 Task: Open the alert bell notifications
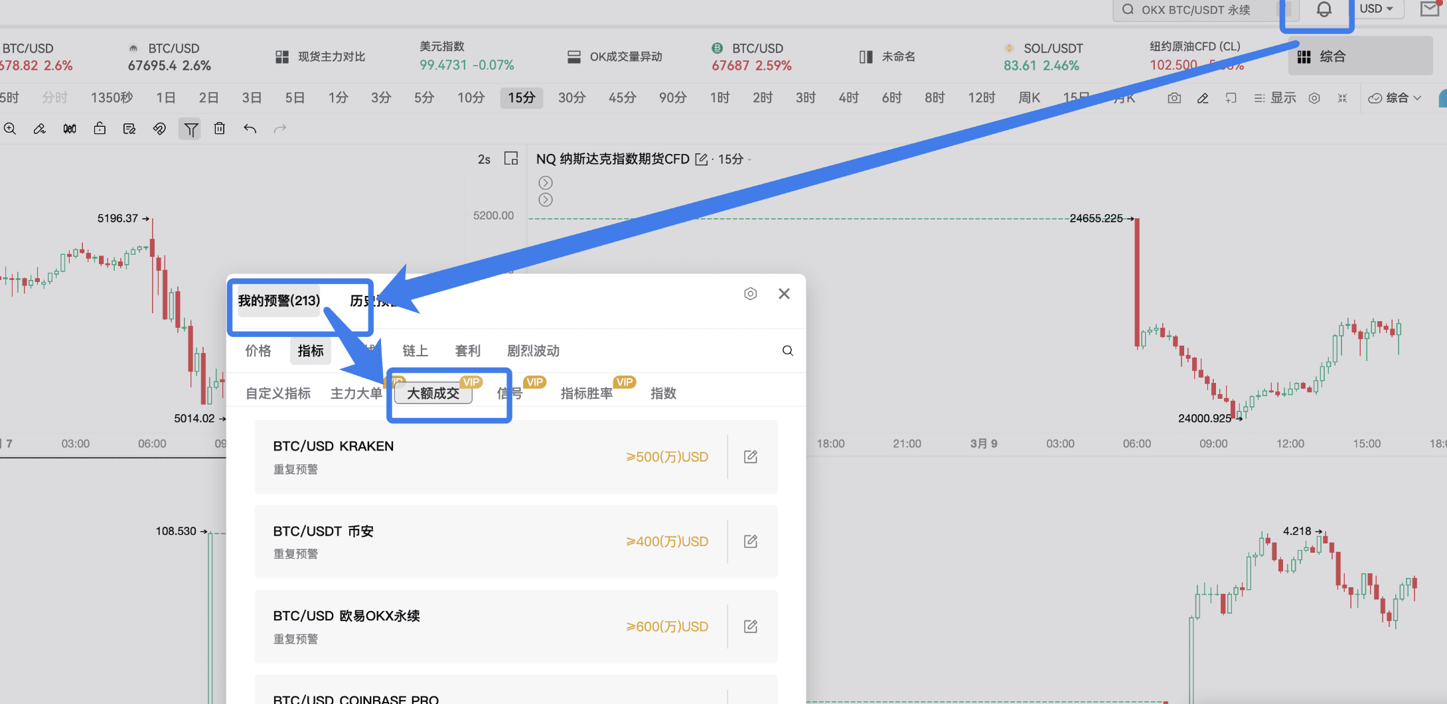[x=1324, y=9]
